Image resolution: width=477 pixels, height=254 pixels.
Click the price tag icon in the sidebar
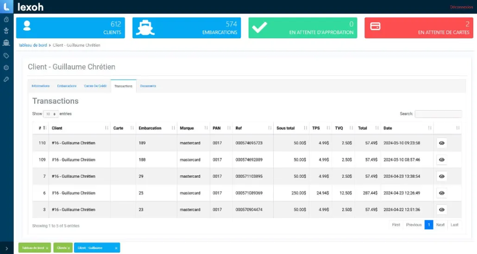pos(6,56)
